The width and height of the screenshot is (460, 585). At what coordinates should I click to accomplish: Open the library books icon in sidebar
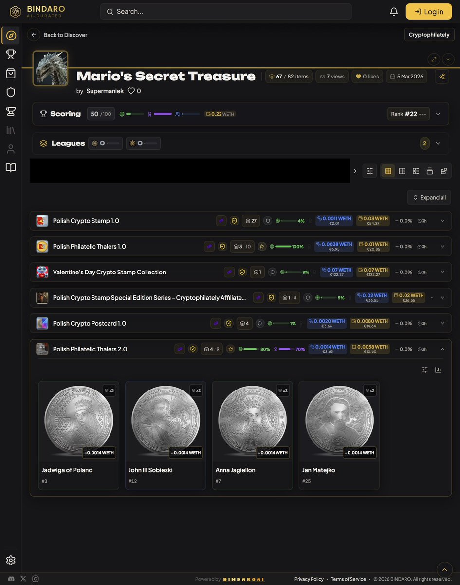click(x=11, y=130)
